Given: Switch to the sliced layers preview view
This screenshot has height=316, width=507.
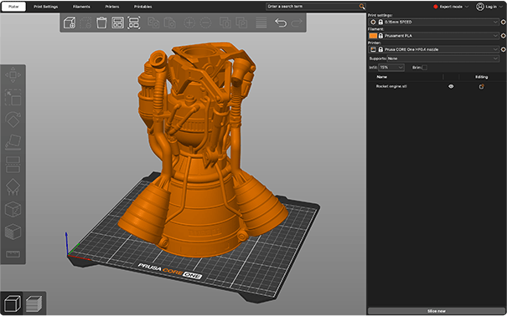Looking at the screenshot, I should tap(34, 303).
